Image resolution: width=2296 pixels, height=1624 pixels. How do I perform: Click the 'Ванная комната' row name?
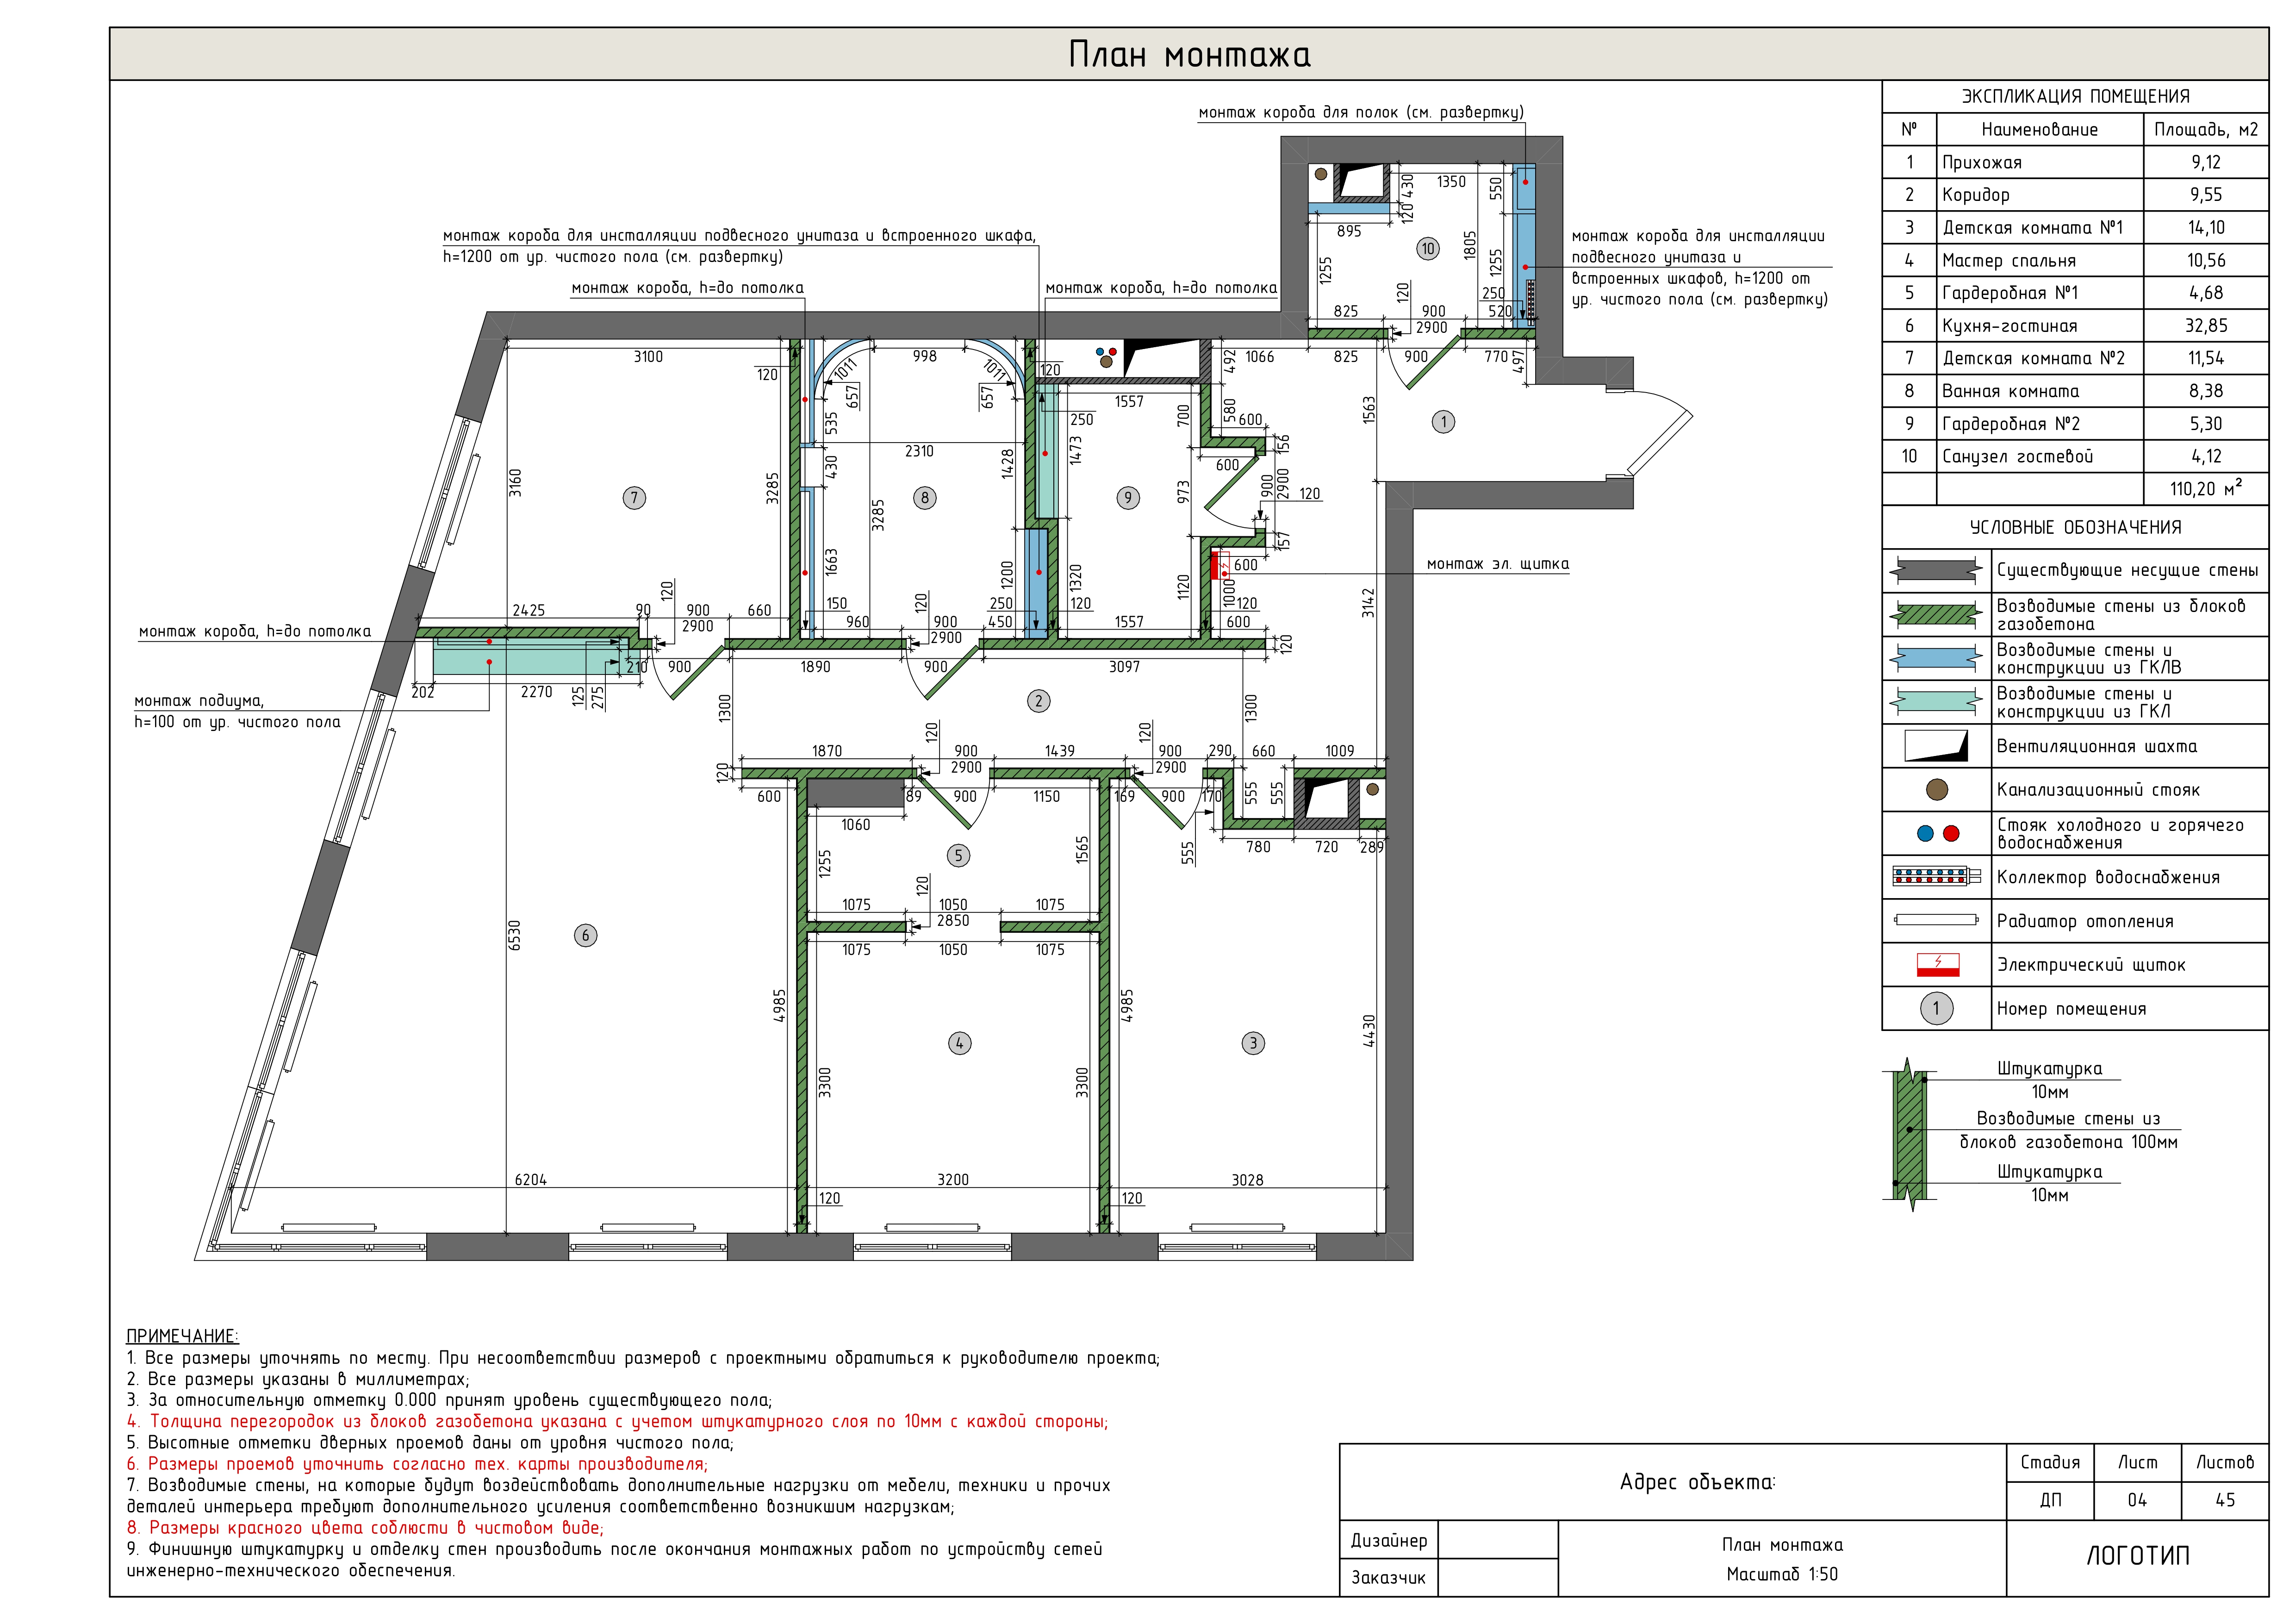pos(2010,391)
